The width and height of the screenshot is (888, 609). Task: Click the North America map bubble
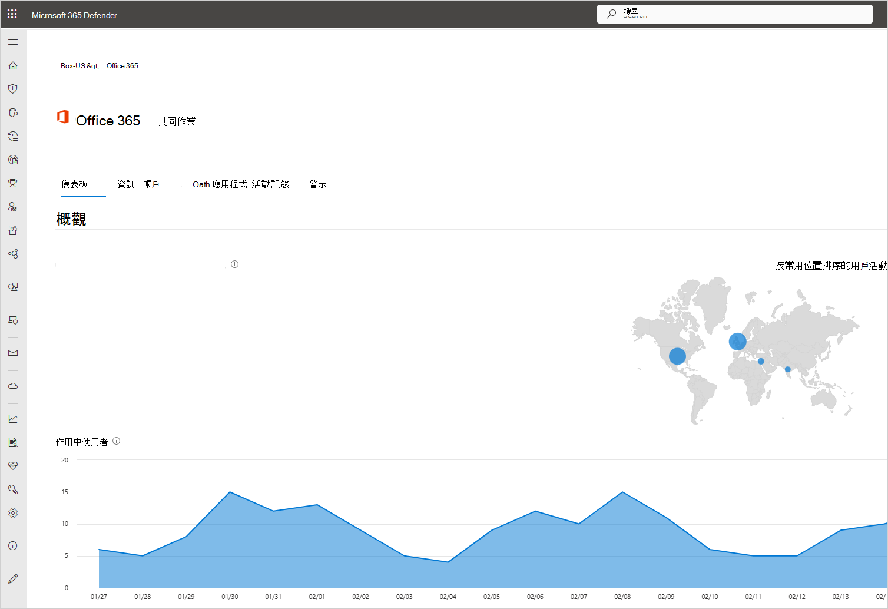point(677,356)
